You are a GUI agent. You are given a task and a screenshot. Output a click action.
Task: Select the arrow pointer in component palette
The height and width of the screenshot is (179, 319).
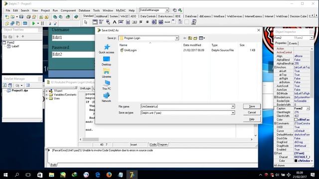pos(86,22)
